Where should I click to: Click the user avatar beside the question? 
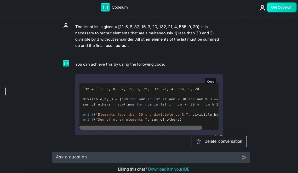66,26
